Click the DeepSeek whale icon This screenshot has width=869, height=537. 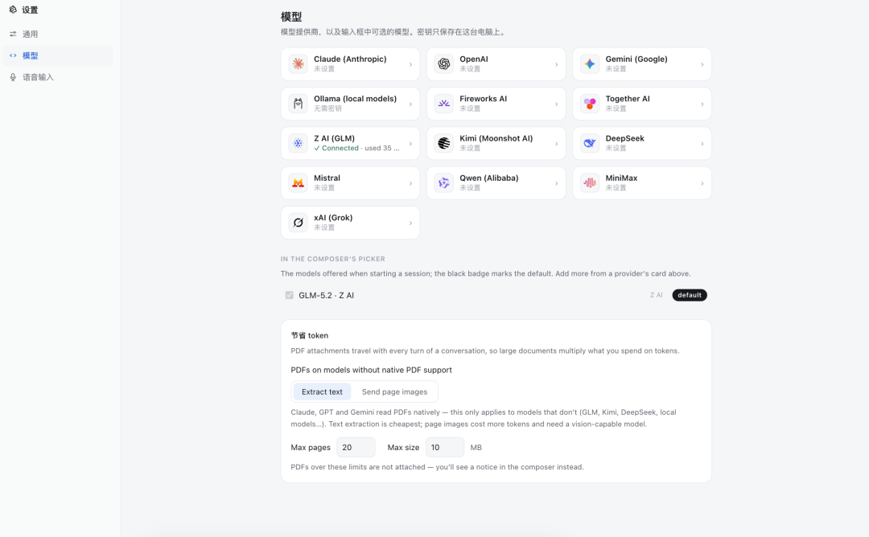pos(590,143)
